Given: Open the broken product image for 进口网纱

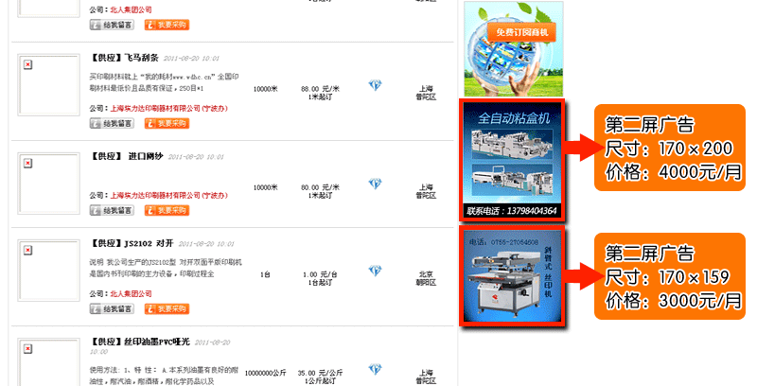Looking at the screenshot, I should point(49,184).
